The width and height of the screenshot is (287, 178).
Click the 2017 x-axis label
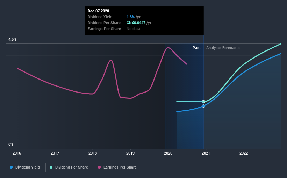(x=55, y=153)
